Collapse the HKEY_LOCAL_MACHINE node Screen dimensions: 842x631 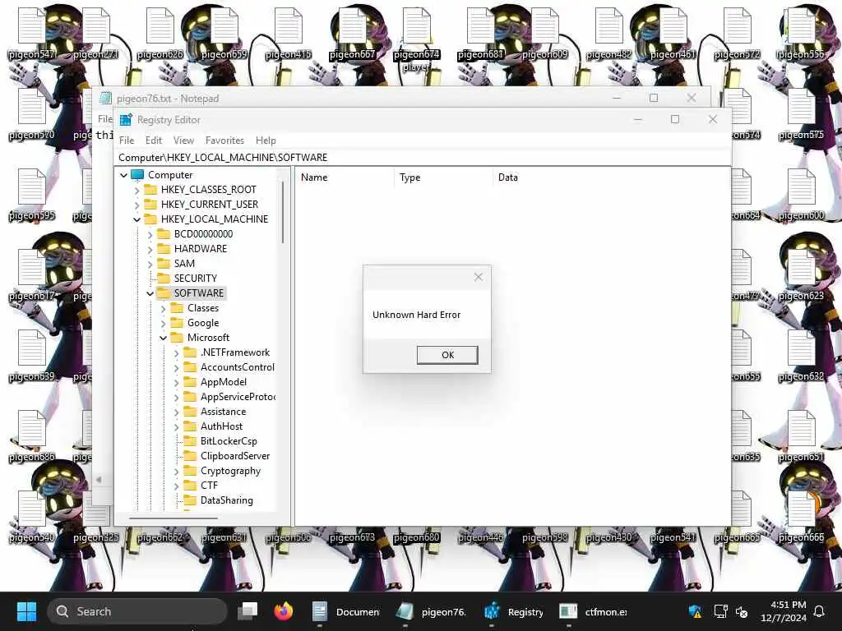(x=137, y=219)
